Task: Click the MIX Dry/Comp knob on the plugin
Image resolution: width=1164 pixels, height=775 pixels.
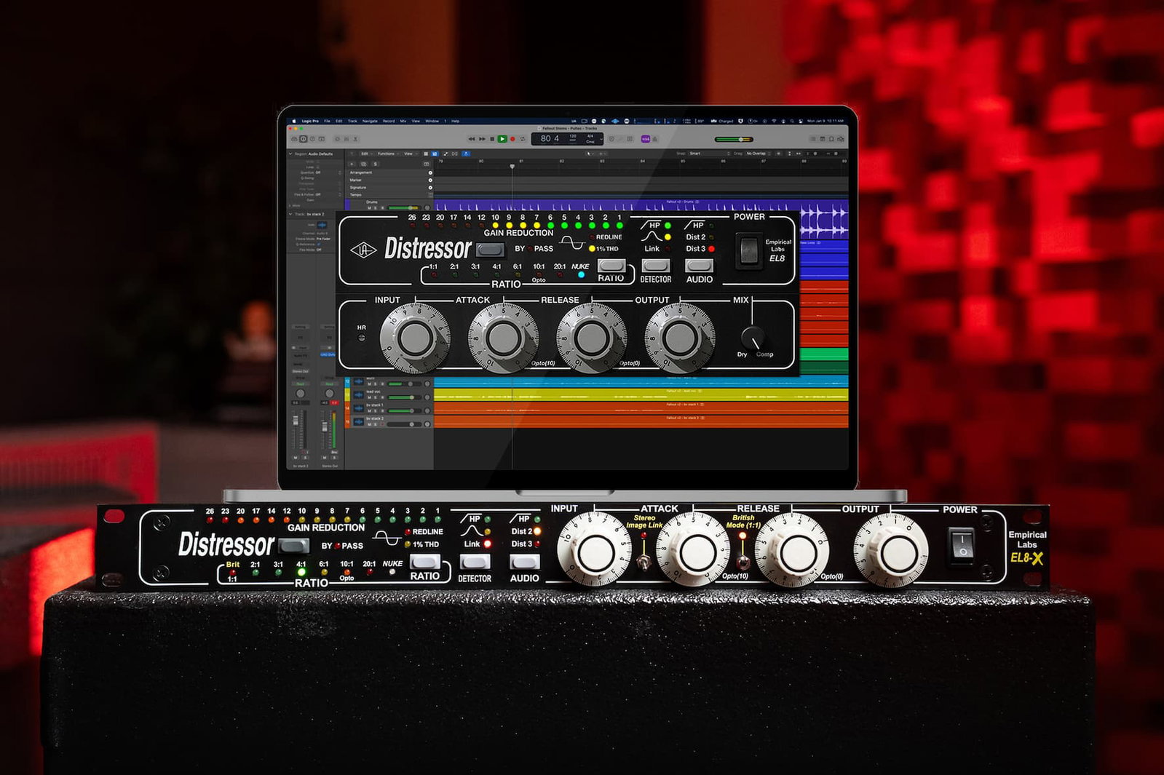Action: (752, 338)
